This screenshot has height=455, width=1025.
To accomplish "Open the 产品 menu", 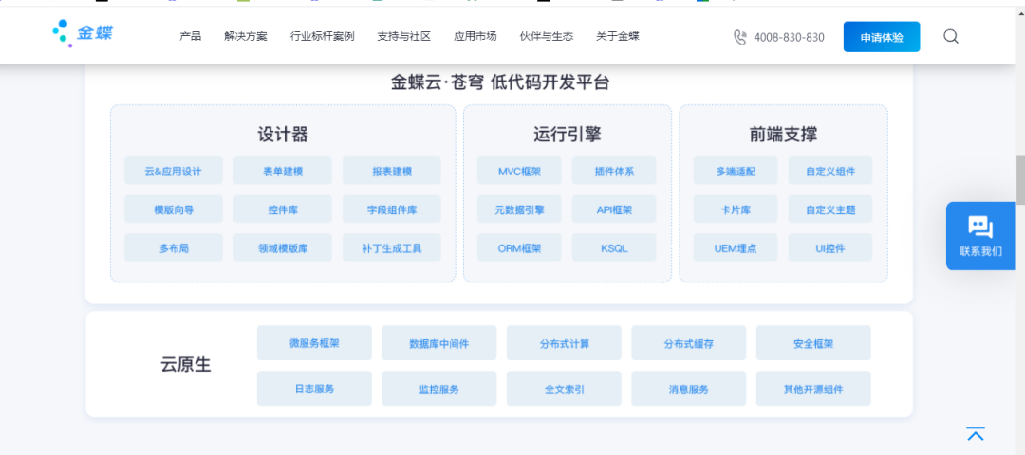I will [190, 37].
